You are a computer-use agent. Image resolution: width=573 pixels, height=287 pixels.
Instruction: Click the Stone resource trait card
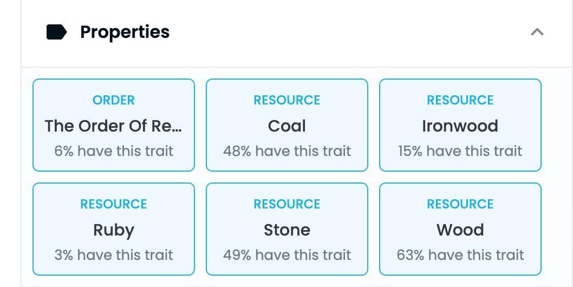(287, 229)
